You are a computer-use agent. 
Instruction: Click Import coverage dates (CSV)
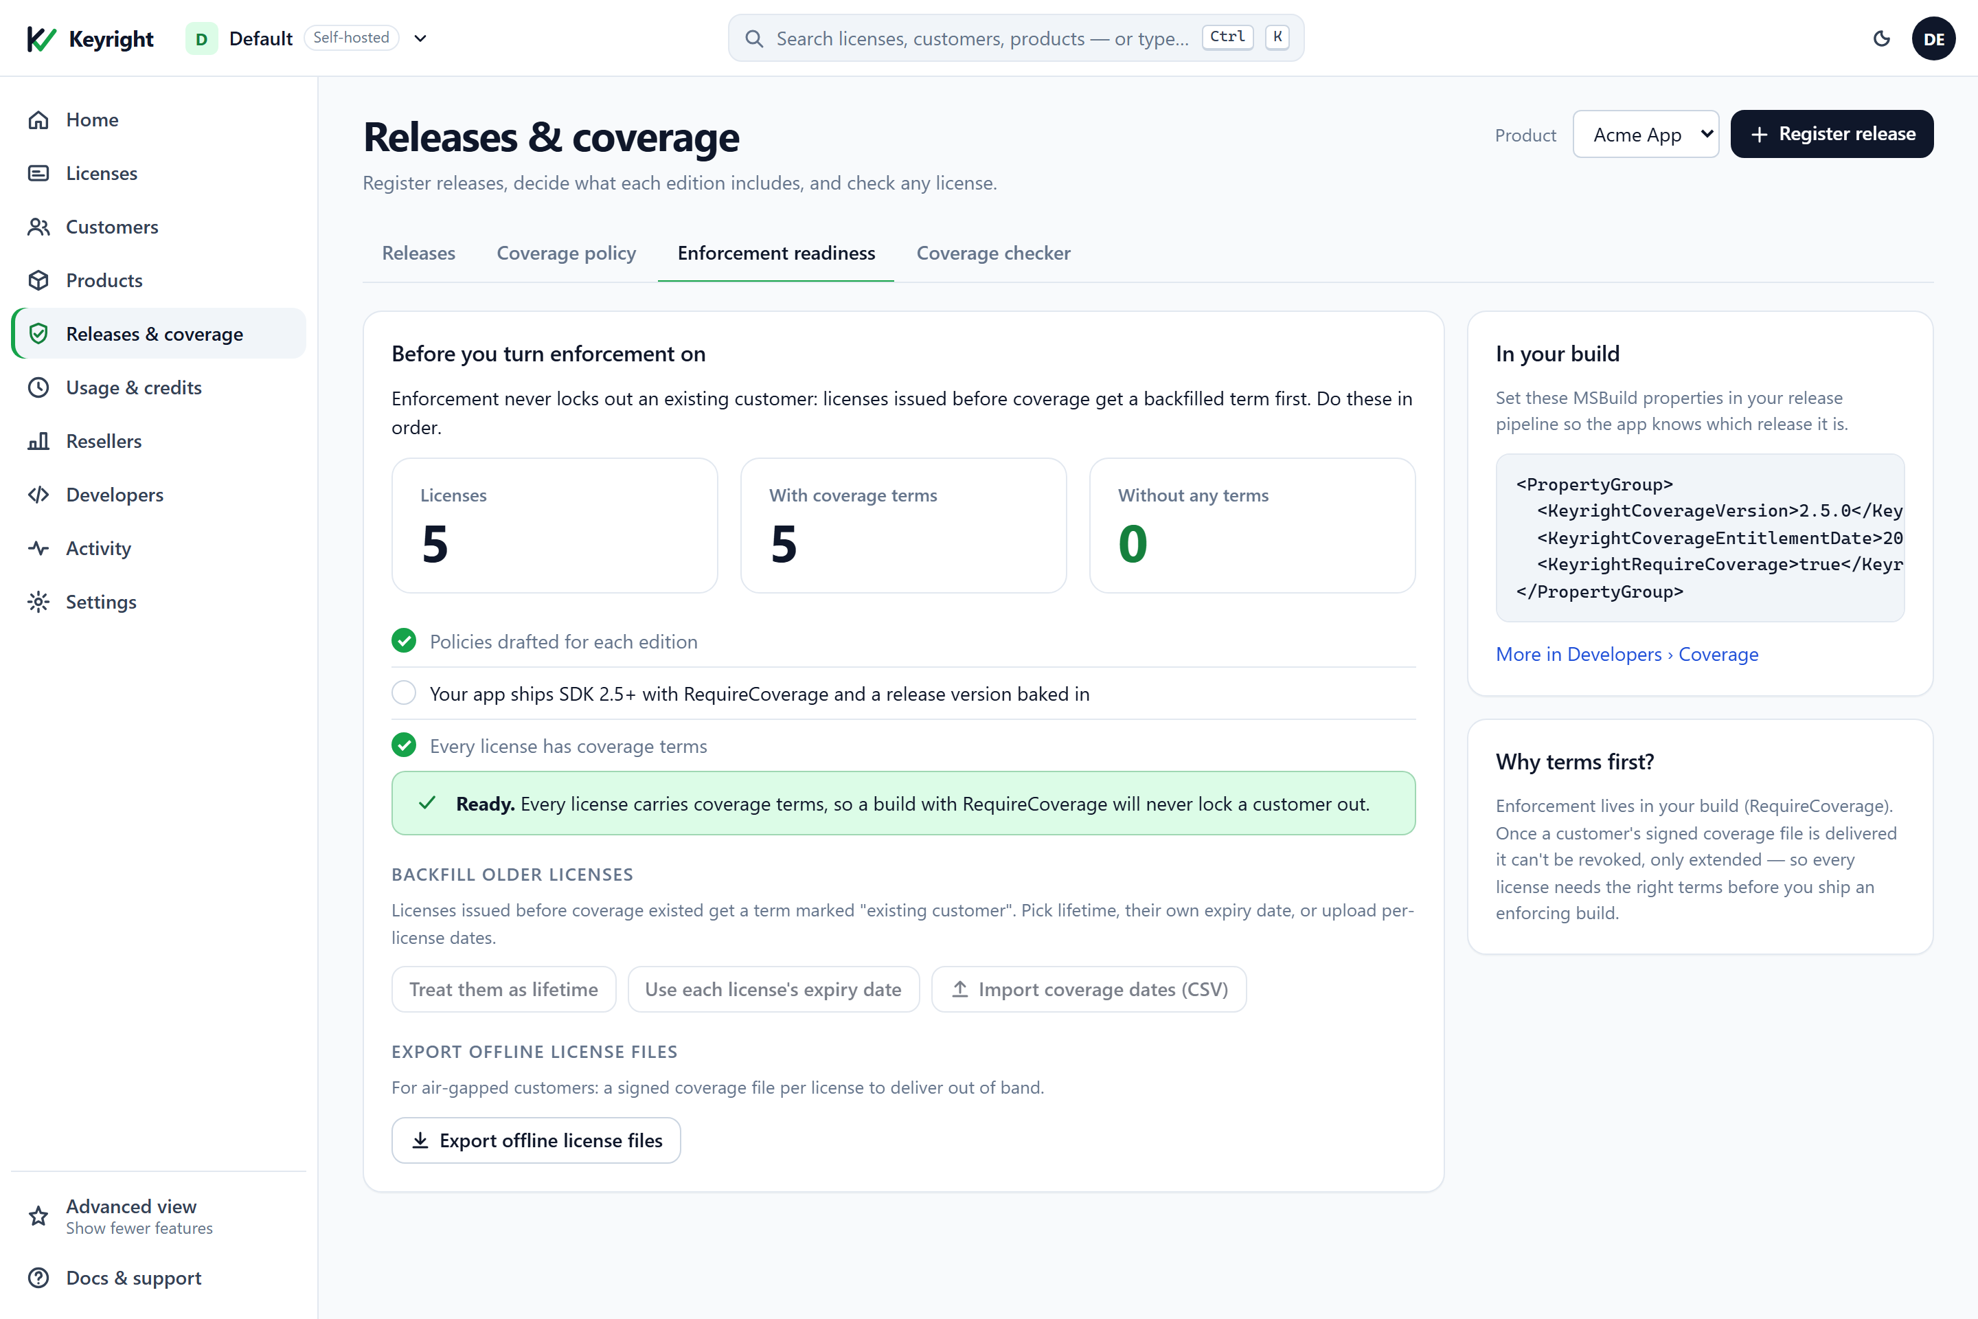pos(1088,989)
